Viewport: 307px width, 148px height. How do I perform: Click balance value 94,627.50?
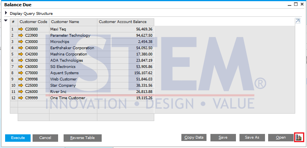pos(144,36)
